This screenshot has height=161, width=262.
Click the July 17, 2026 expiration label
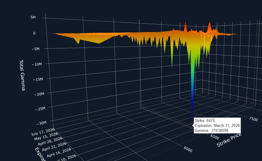click(43, 132)
